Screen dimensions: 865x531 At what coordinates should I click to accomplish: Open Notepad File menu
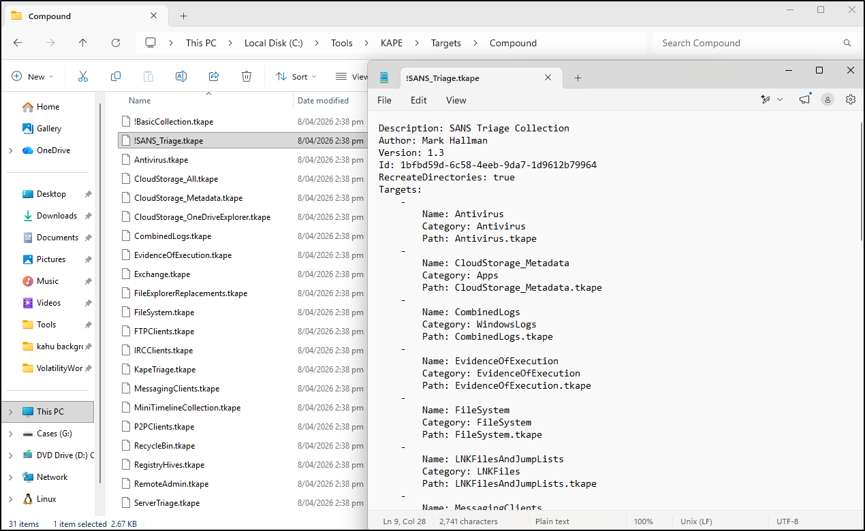384,100
